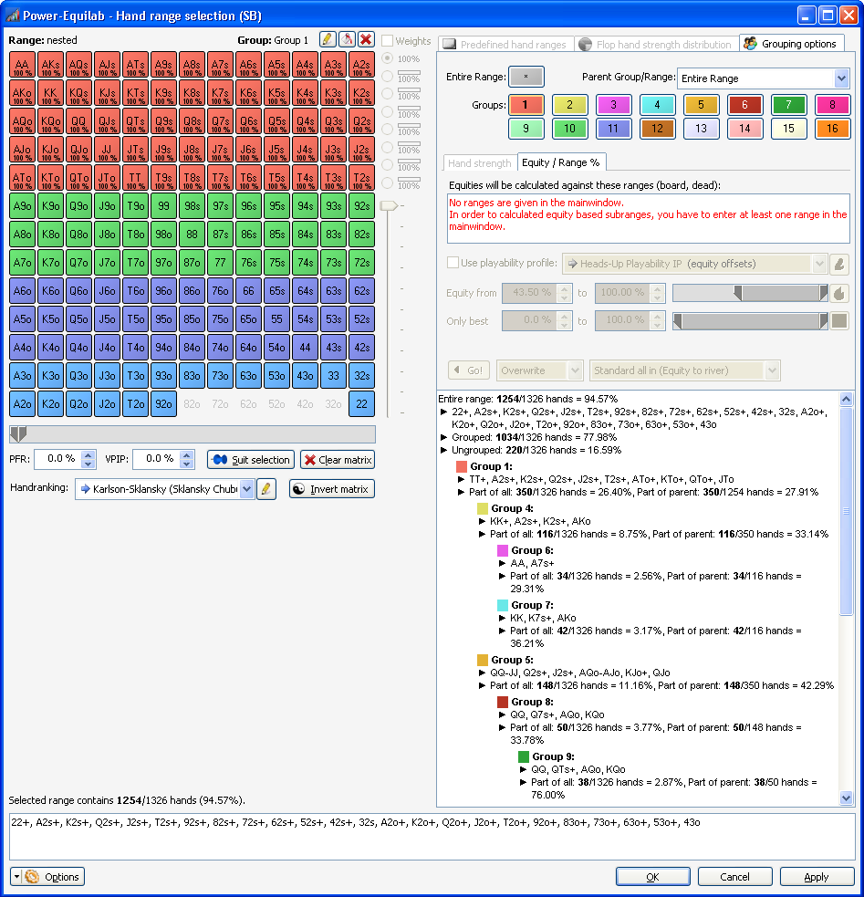Image resolution: width=864 pixels, height=897 pixels.
Task: Switch to Flop hand strength distribution tab
Action: click(655, 44)
